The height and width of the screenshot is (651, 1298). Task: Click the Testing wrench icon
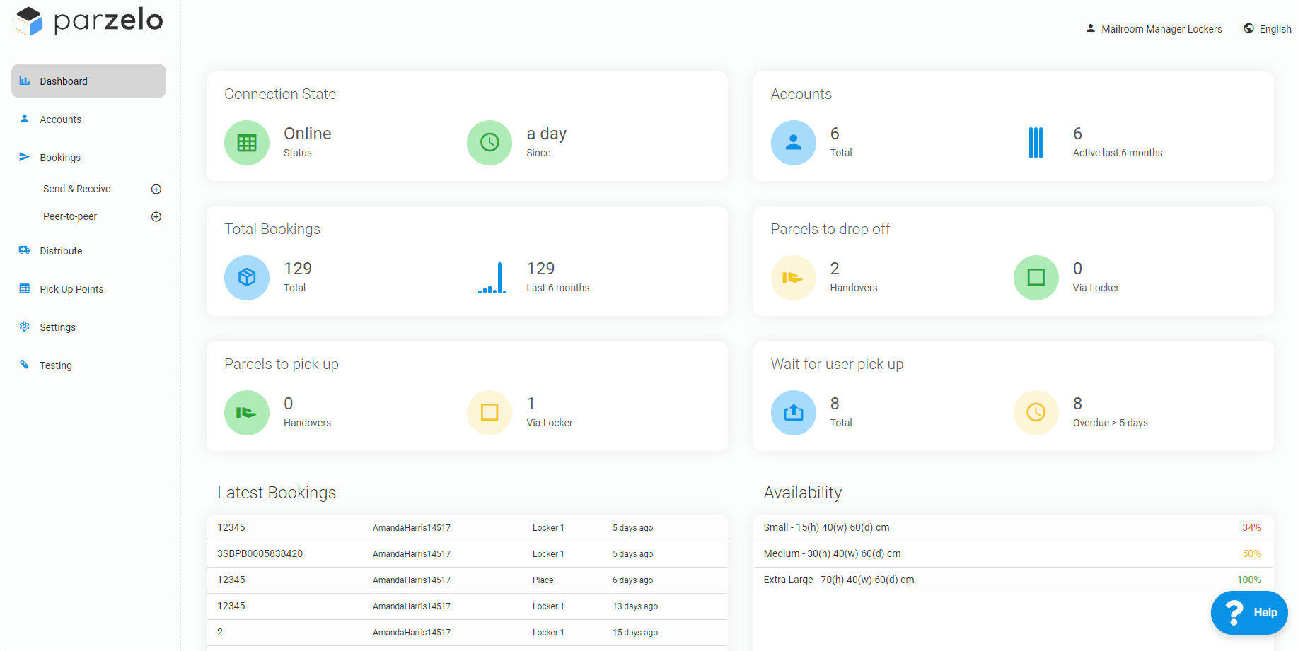(25, 365)
